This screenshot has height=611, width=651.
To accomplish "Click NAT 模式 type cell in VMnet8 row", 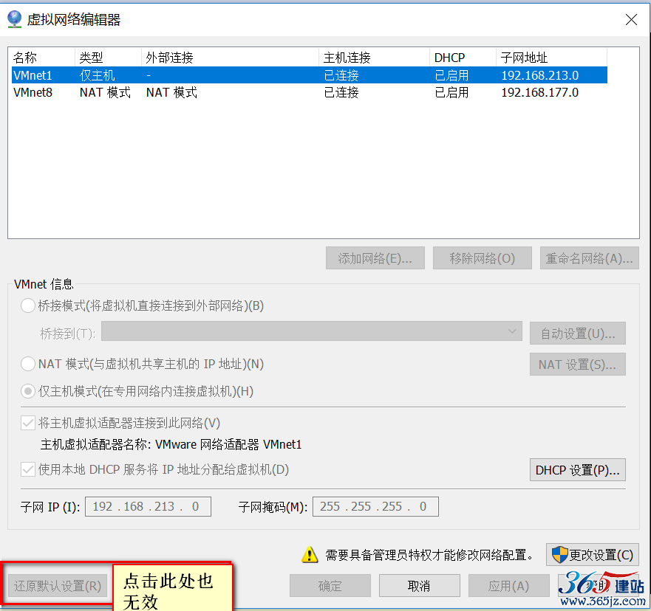I will coord(105,92).
